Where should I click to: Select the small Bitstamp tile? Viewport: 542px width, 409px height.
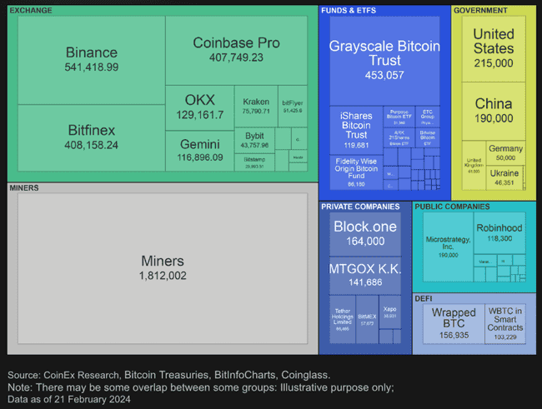point(255,162)
